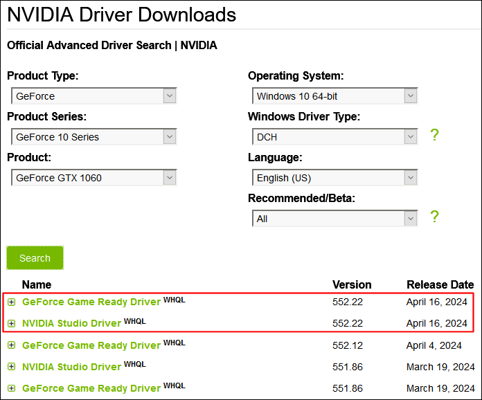This screenshot has height=400, width=482.
Task: Click the Official Advanced Driver Search heading
Action: pos(112,45)
